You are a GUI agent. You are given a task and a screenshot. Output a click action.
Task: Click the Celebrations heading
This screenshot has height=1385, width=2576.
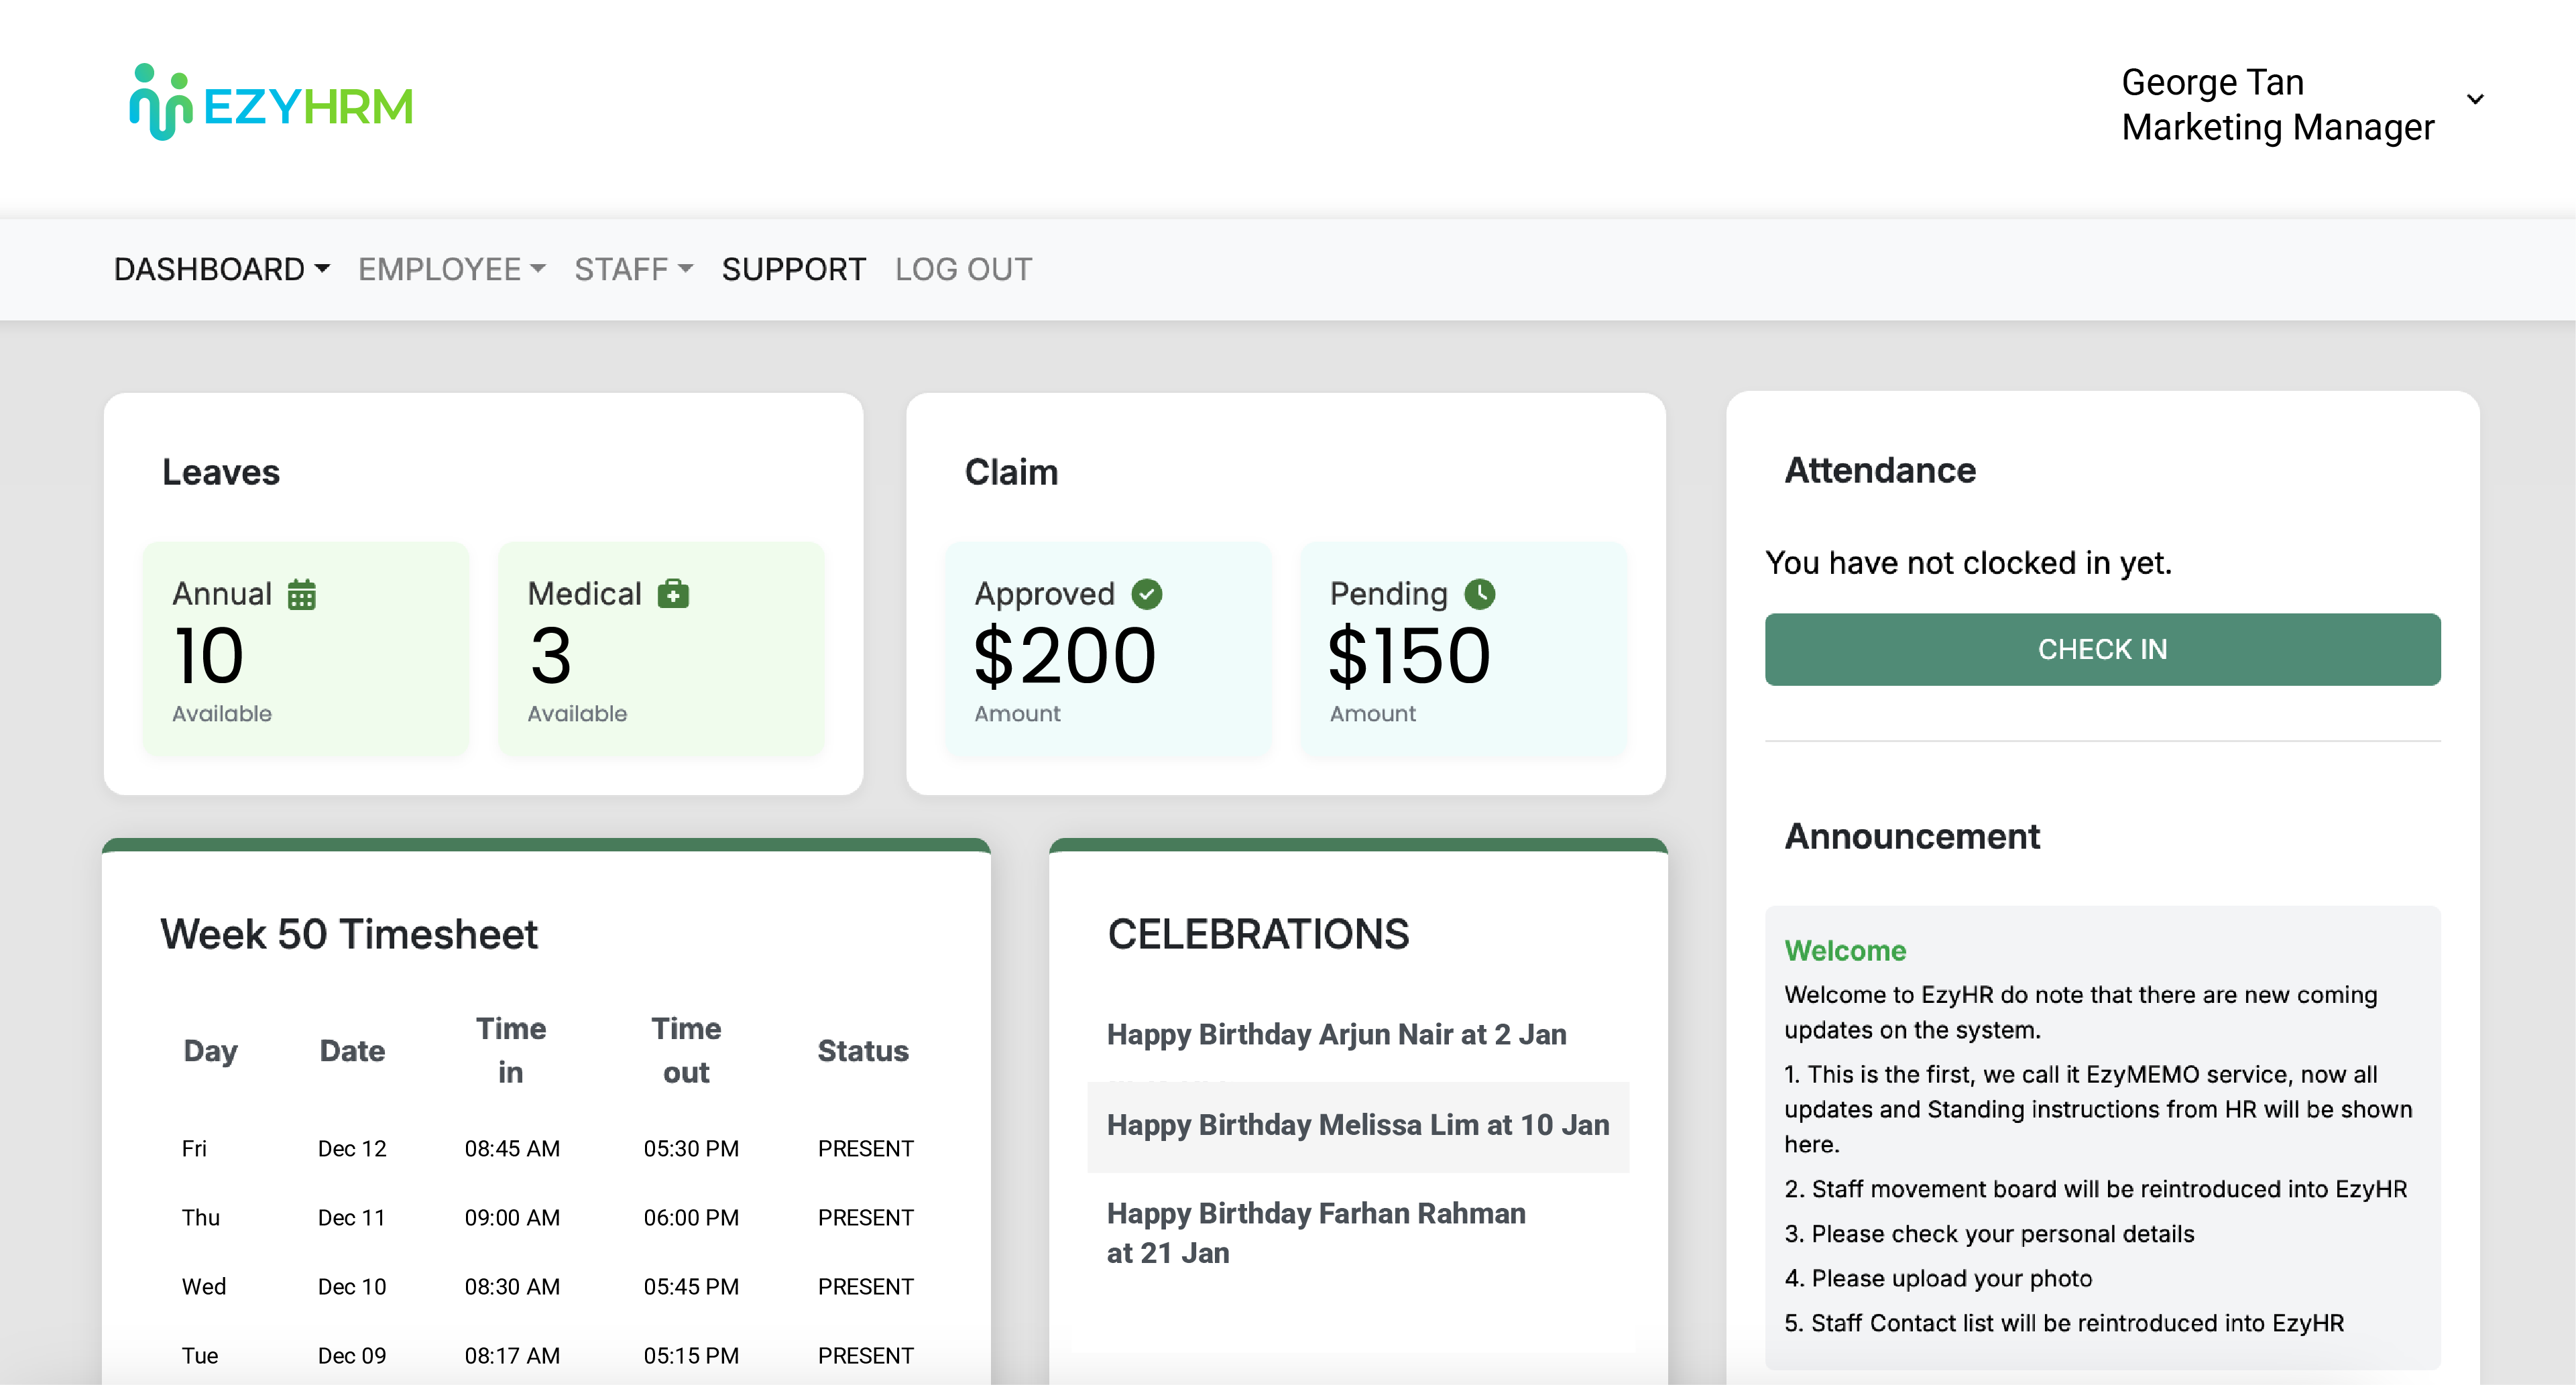(x=1258, y=934)
